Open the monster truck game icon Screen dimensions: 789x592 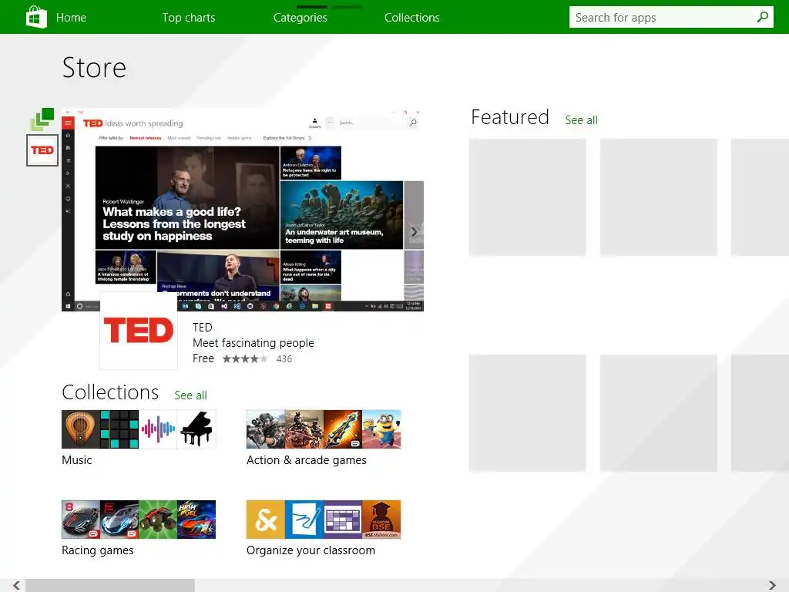pos(158,520)
